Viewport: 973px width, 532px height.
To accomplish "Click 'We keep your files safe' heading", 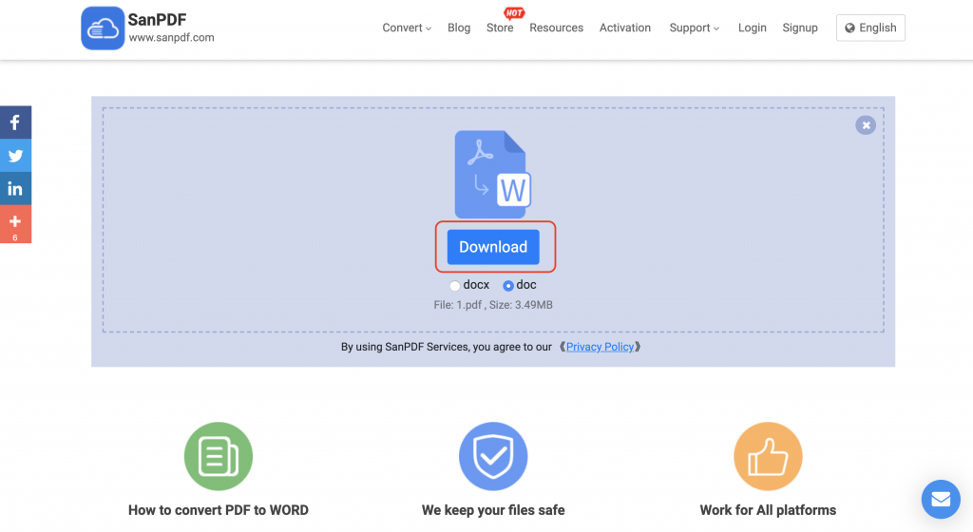I will (x=493, y=510).
